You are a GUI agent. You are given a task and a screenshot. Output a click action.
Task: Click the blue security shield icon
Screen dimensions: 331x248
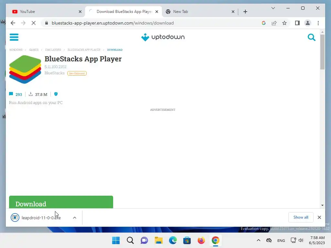tap(56, 94)
